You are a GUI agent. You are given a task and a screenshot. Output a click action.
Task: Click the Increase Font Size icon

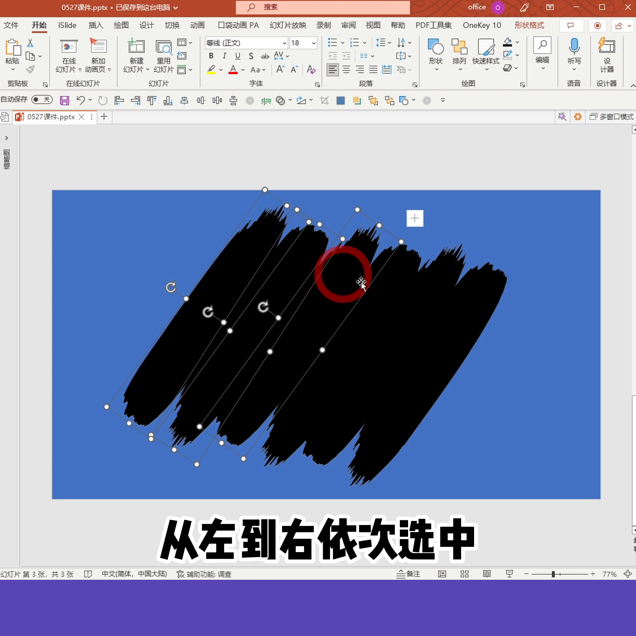point(280,69)
